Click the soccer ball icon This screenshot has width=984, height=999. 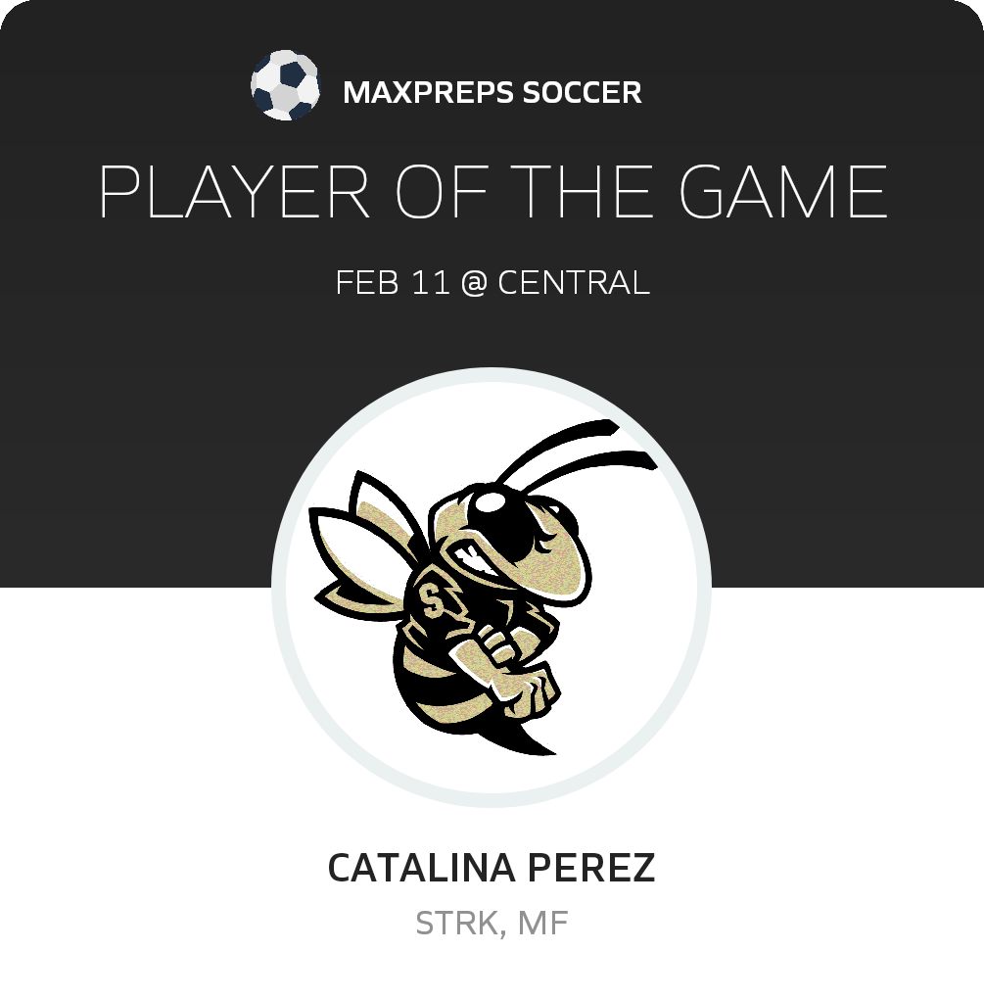pyautogui.click(x=285, y=85)
